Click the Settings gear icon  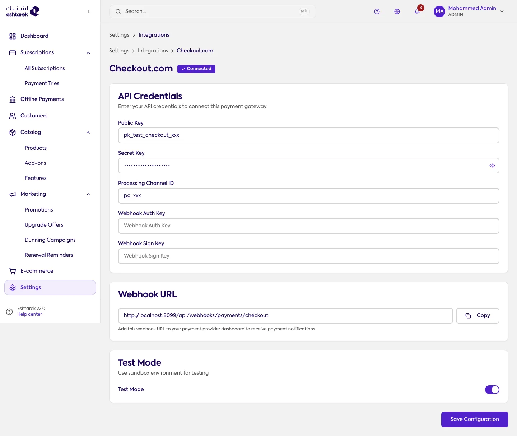13,287
